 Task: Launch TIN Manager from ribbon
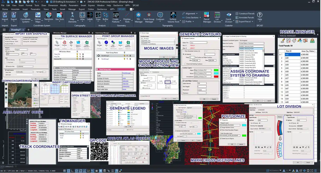[139, 17]
